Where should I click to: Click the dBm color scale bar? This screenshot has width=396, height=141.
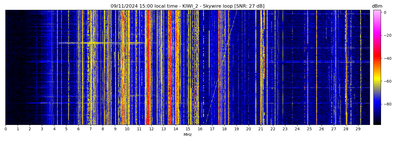click(377, 67)
